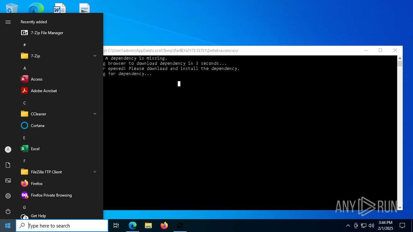
Task: Click the # section header
Action: (x=25, y=45)
